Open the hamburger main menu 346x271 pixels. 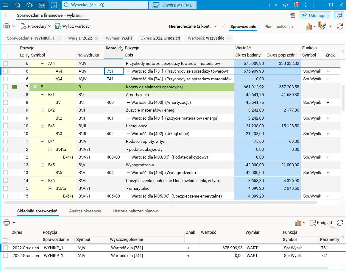(6, 5)
